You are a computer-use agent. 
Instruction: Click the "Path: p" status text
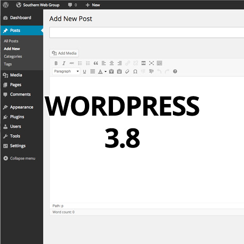[58, 206]
